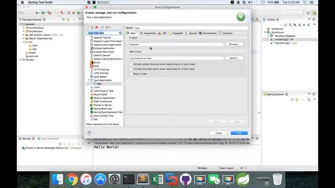The width and height of the screenshot is (335, 188).
Task: Open the Boot Dashboard tab
Action: [x=48, y=139]
